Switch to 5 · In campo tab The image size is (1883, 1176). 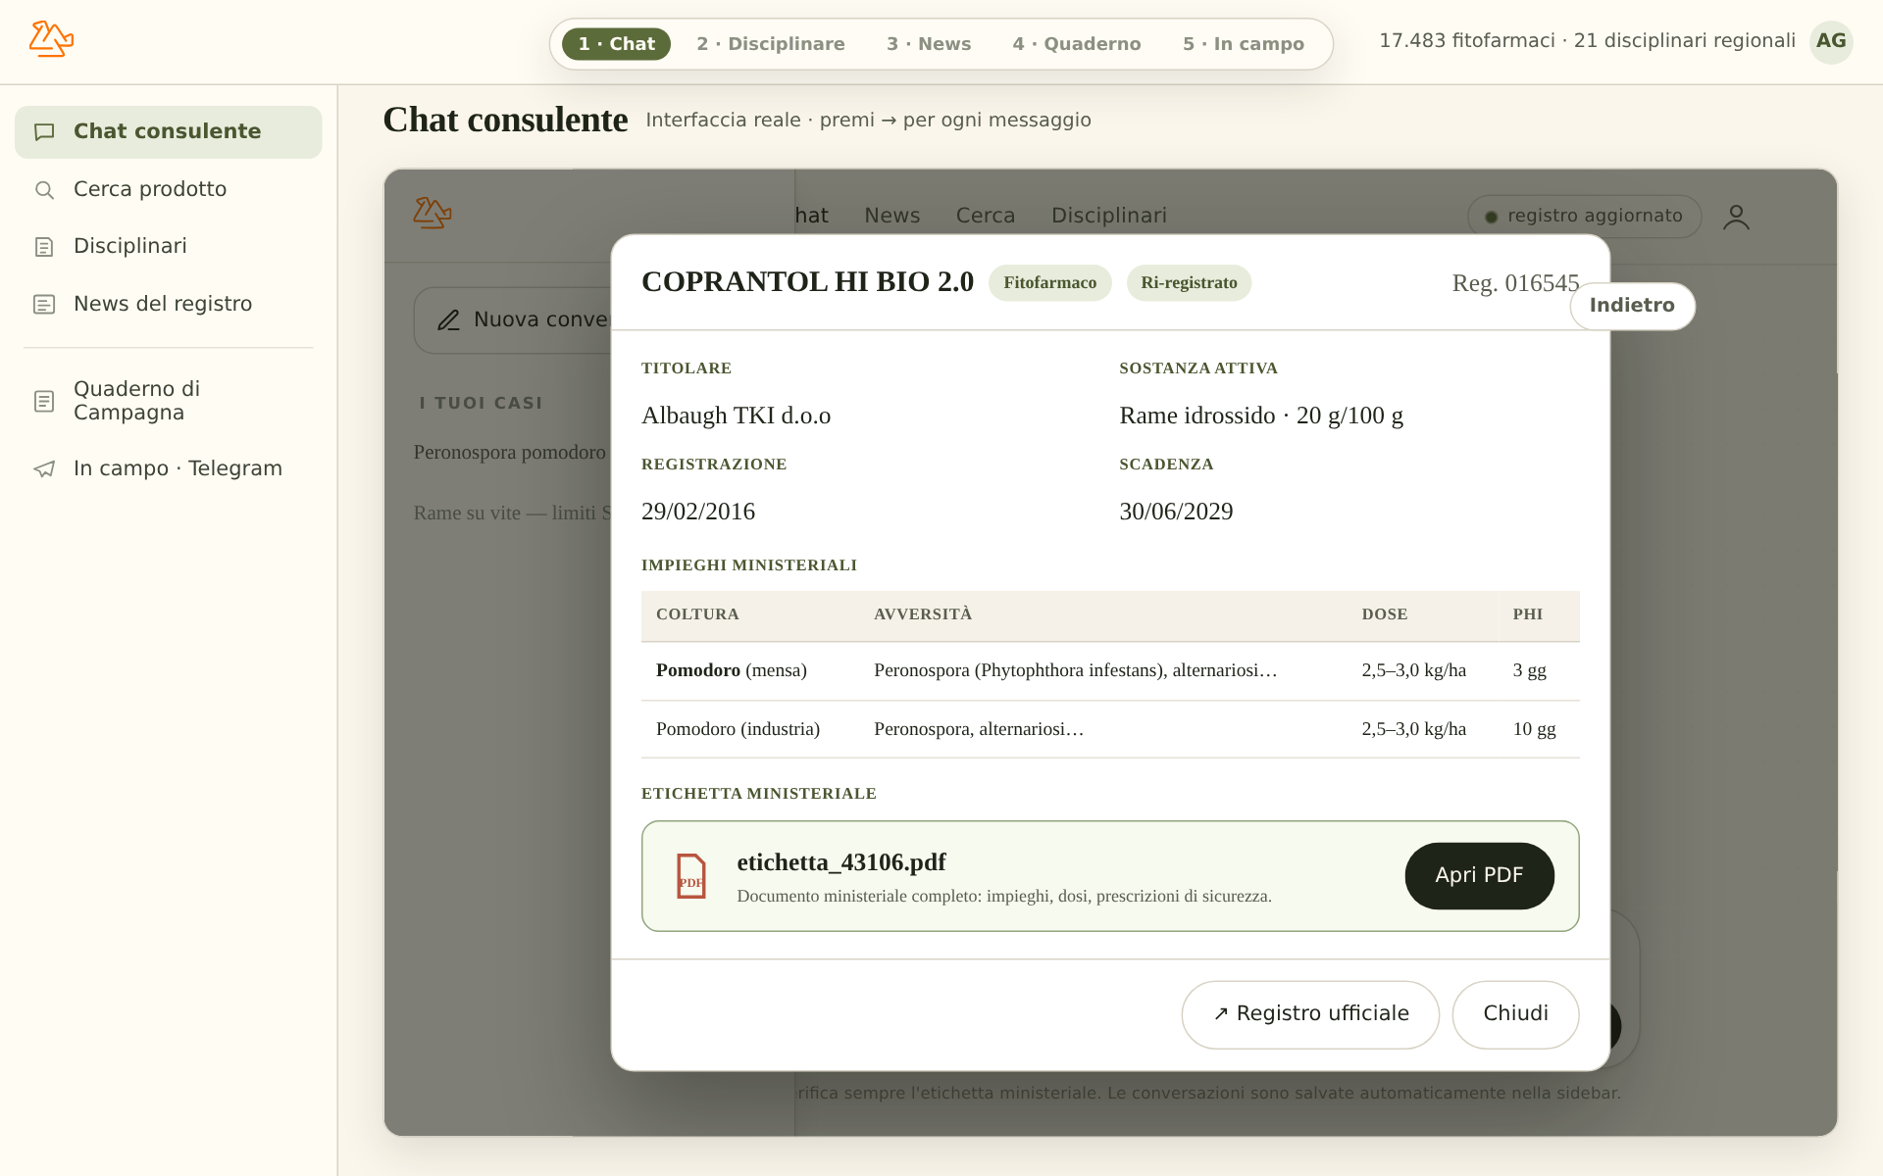(x=1244, y=44)
